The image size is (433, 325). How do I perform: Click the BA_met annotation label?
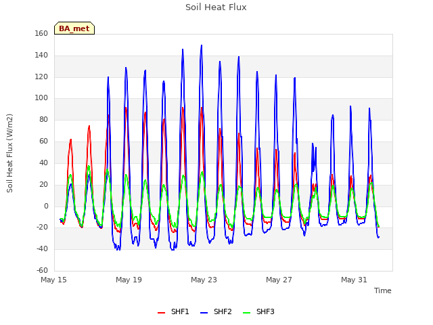(x=74, y=28)
